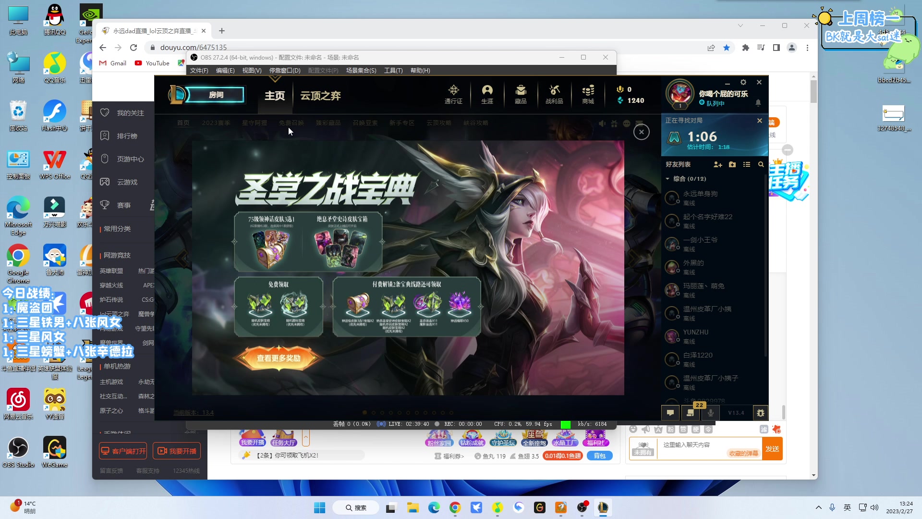
Task: Click the friends list view options icon
Action: tap(747, 164)
